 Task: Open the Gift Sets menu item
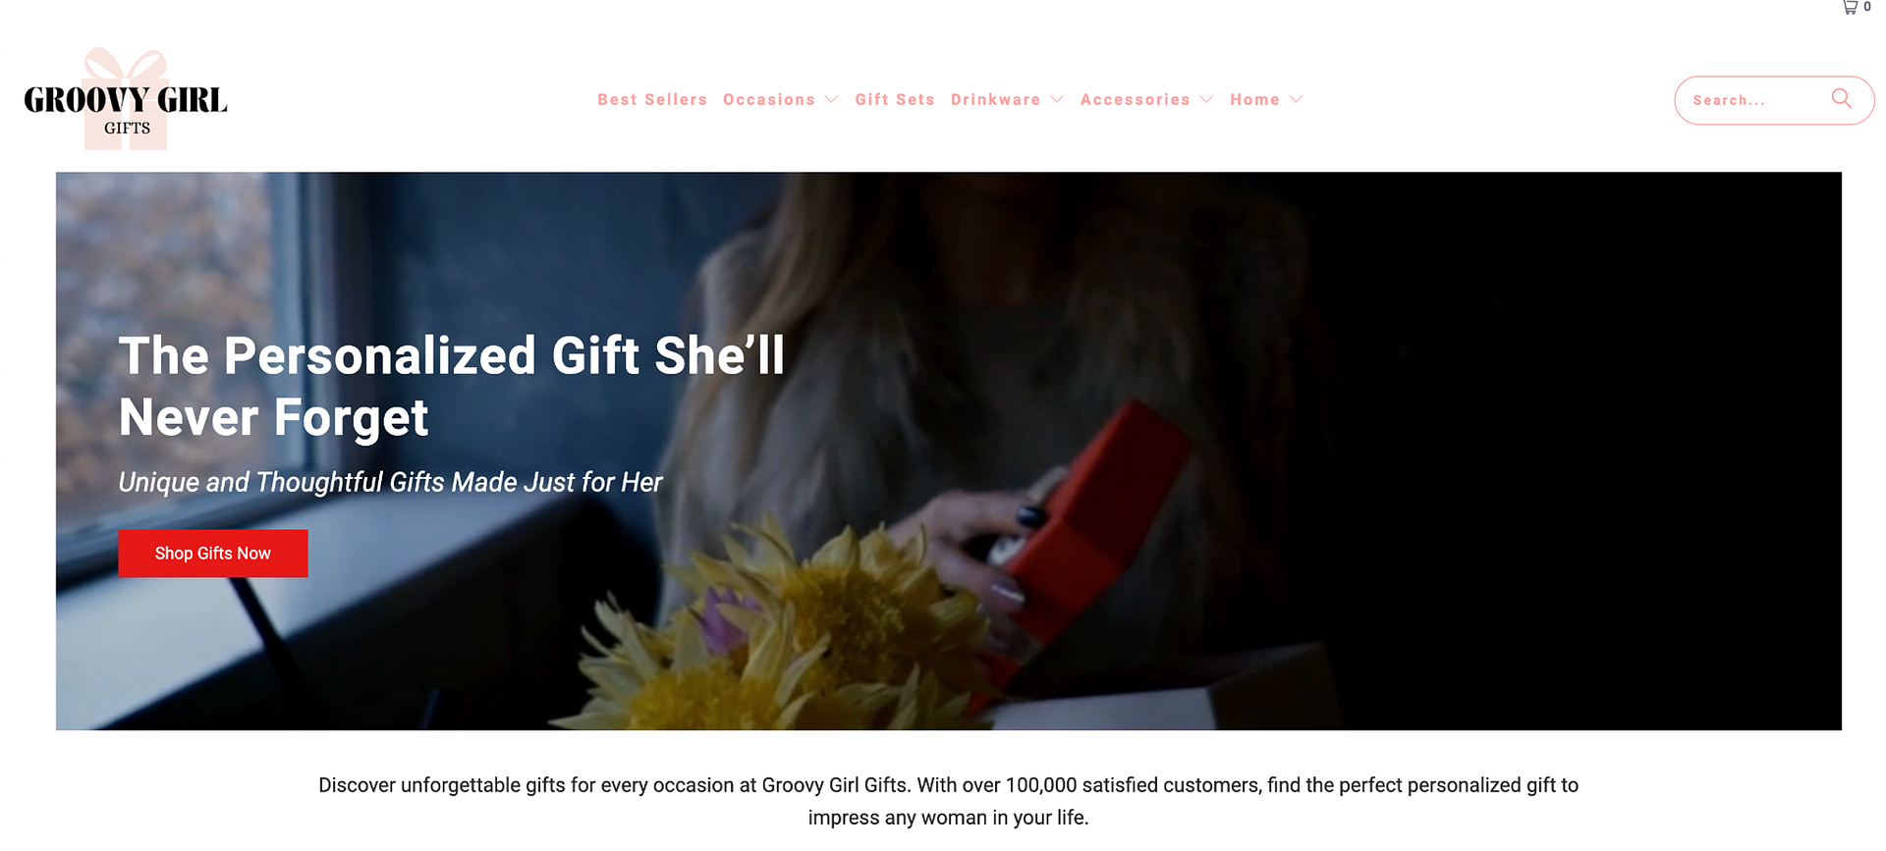pyautogui.click(x=895, y=100)
